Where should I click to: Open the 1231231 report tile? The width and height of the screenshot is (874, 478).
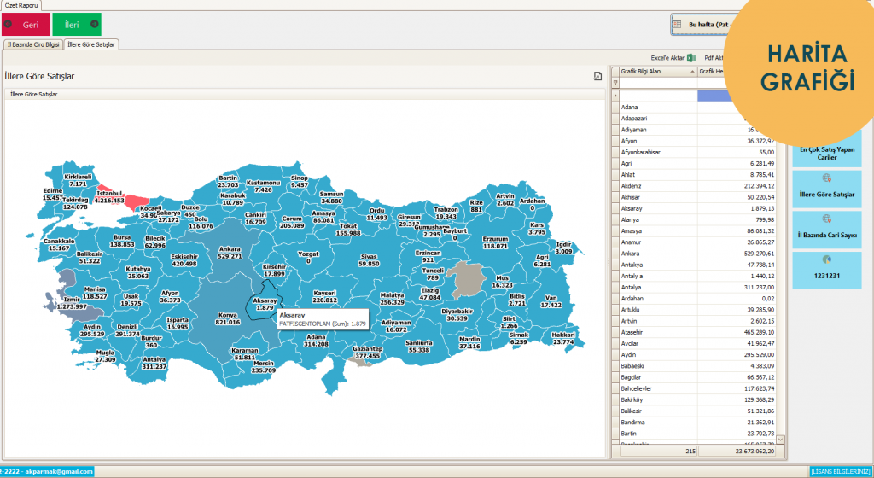coord(827,271)
